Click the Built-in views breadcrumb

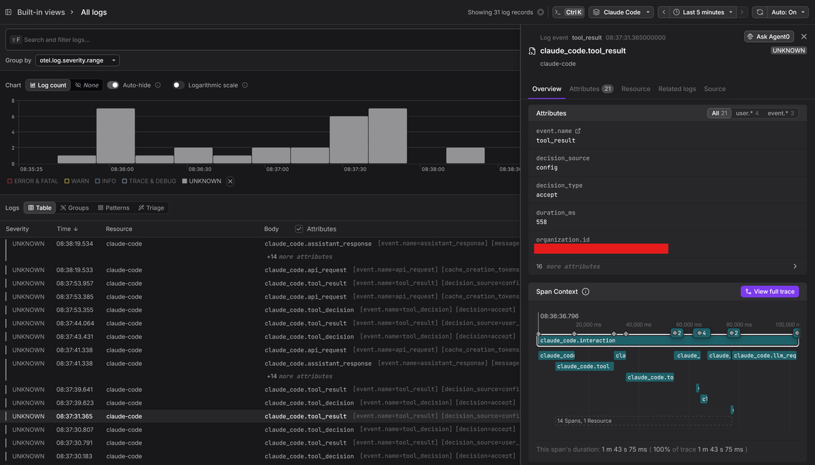click(x=41, y=12)
